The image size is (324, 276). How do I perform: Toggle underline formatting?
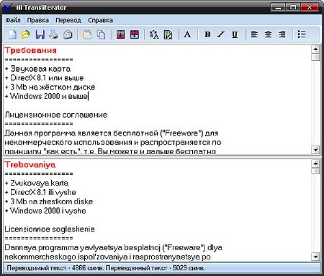235,34
